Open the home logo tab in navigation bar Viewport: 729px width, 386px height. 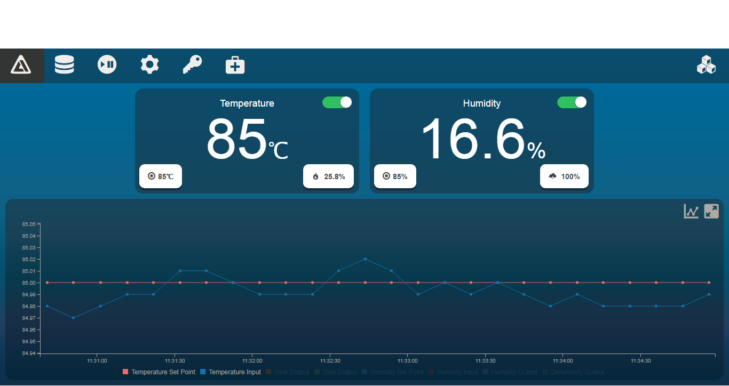[x=21, y=65]
